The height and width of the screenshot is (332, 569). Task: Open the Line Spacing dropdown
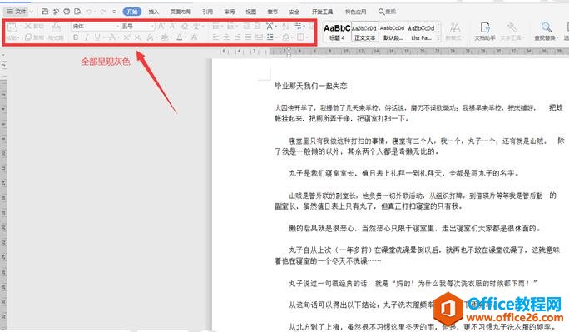pyautogui.click(x=276, y=37)
